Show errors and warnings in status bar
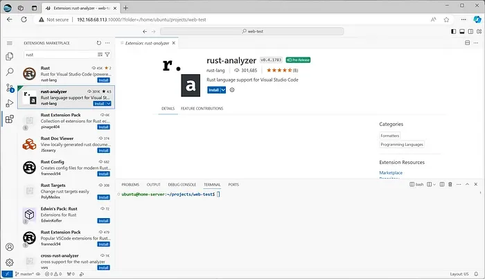Viewport: 485px width, 279px height. point(53,274)
